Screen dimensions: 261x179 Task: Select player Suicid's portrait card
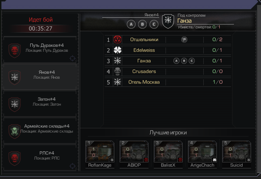point(236,154)
